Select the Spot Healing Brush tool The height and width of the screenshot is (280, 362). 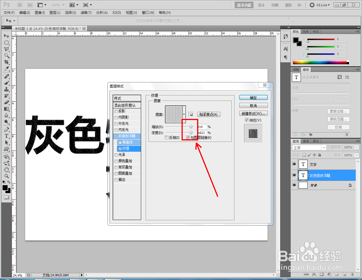[x=7, y=76]
